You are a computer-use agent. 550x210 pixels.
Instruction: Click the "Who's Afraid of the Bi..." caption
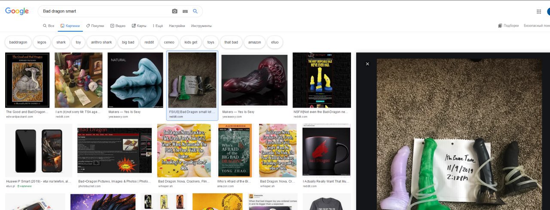(x=235, y=182)
